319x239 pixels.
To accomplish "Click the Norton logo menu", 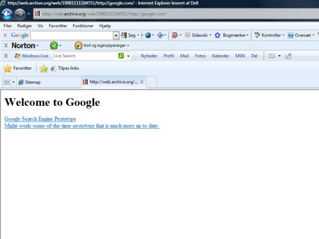I will click(25, 46).
